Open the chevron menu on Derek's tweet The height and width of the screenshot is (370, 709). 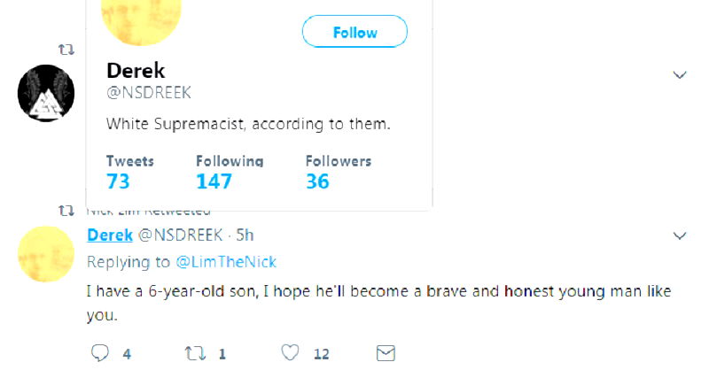(x=680, y=236)
